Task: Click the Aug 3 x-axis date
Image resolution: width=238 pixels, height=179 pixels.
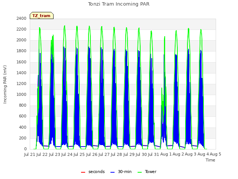Action: 191,154
